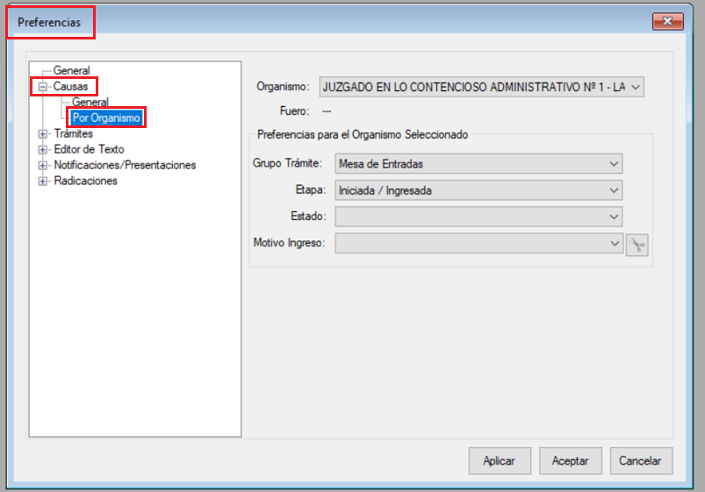Collapse the Causas tree node
This screenshot has height=492, width=705.
tap(42, 87)
